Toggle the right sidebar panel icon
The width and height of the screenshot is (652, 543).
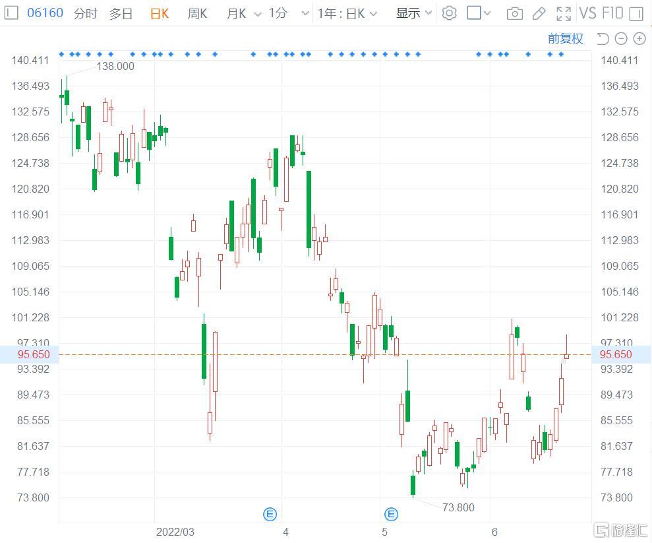point(636,13)
